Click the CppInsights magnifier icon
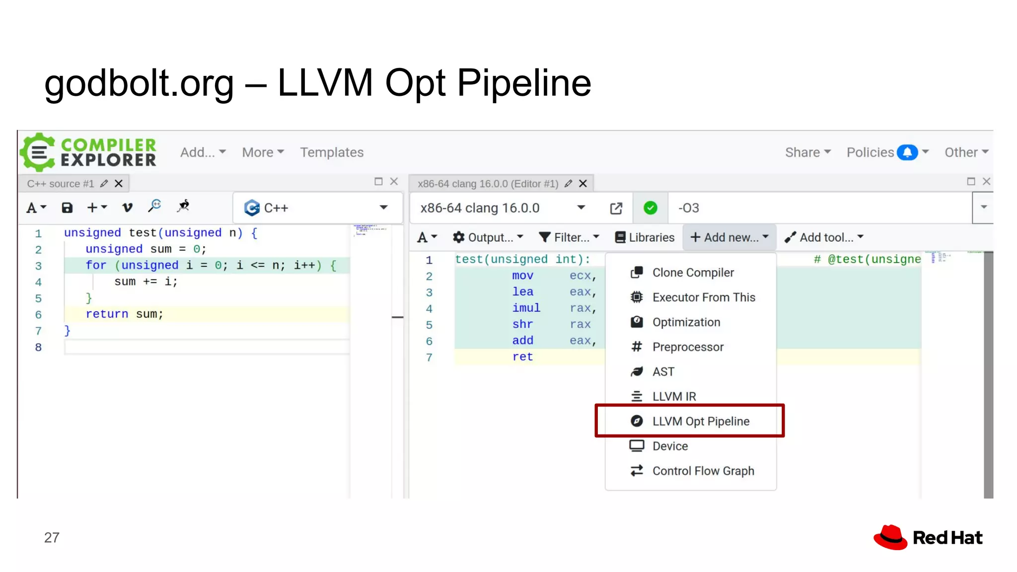Image resolution: width=1017 pixels, height=572 pixels. point(155,206)
